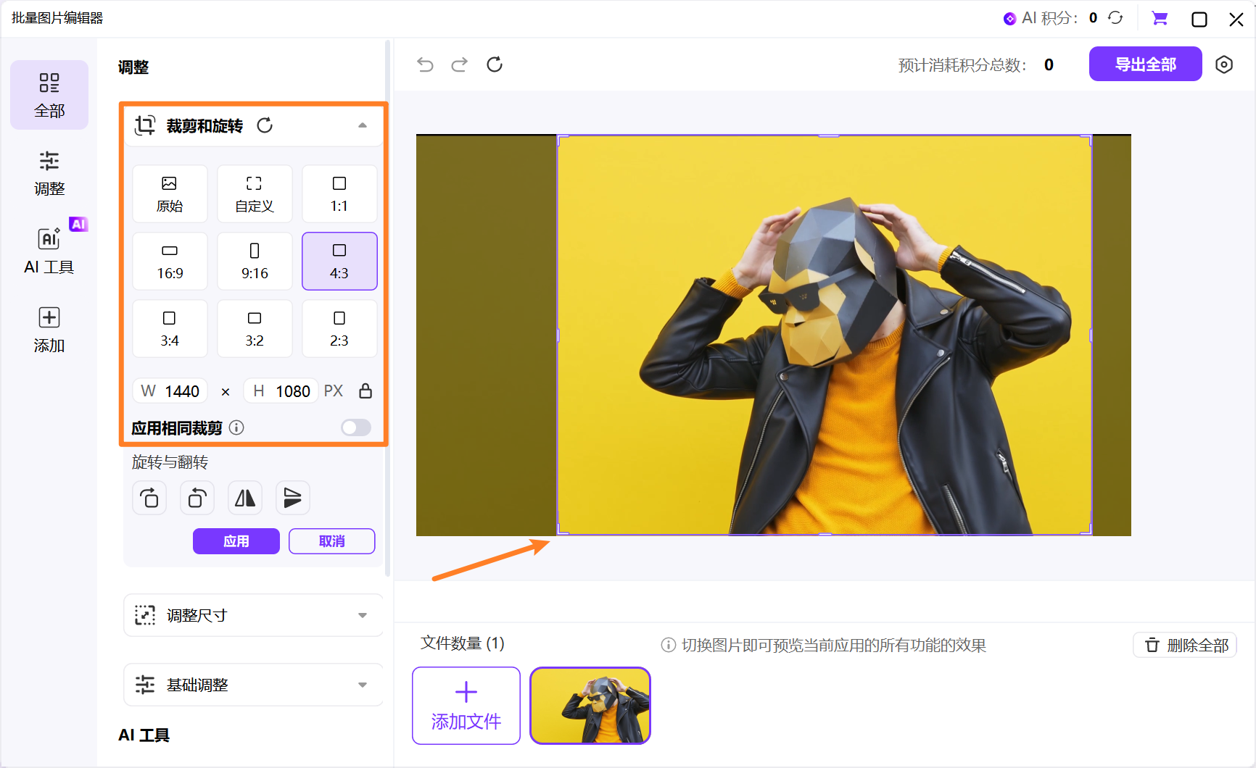The height and width of the screenshot is (768, 1256).
Task: Expand the resize (调整尺寸) section
Action: coord(363,615)
